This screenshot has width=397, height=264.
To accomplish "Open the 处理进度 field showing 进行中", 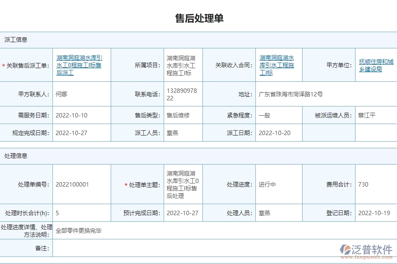I will click(278, 184).
